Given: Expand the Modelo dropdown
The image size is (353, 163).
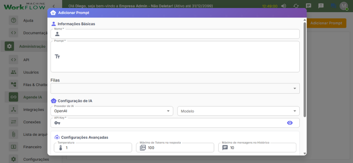Looking at the screenshot, I should pos(238,111).
